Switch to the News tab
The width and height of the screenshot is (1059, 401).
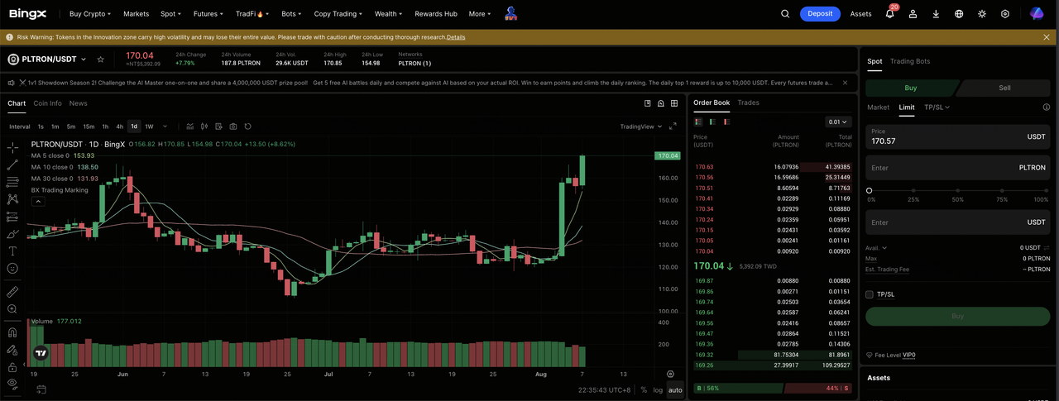coord(78,103)
